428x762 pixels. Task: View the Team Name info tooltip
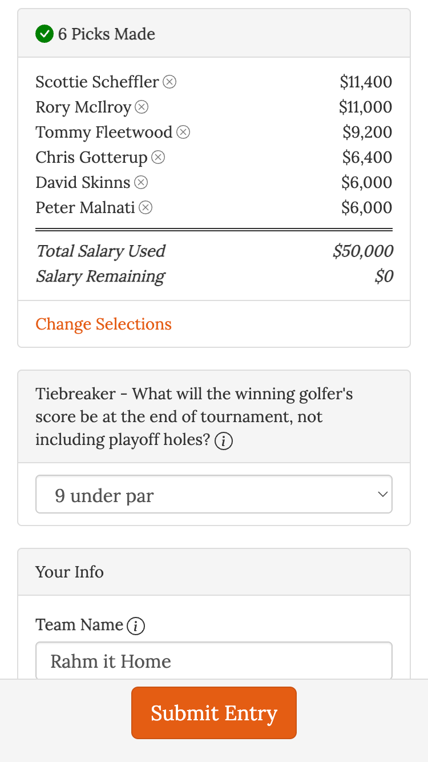[x=135, y=625]
